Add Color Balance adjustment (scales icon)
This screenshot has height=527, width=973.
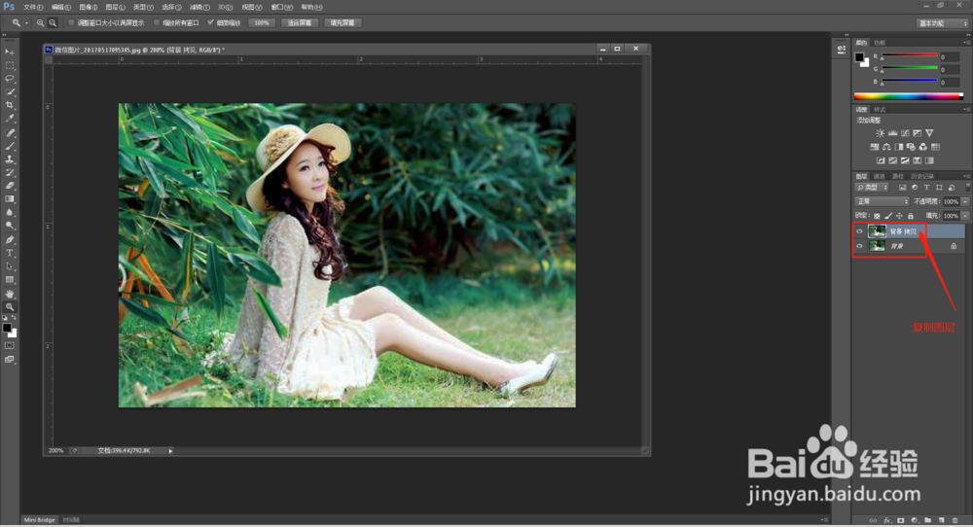886,147
